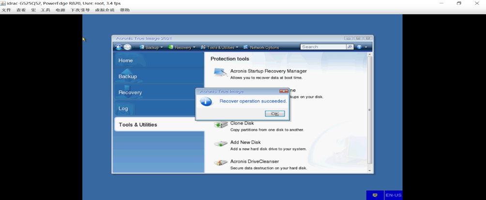Click the content pane scrollbar thumb
Viewport: 486px width, 200px height.
[369, 110]
